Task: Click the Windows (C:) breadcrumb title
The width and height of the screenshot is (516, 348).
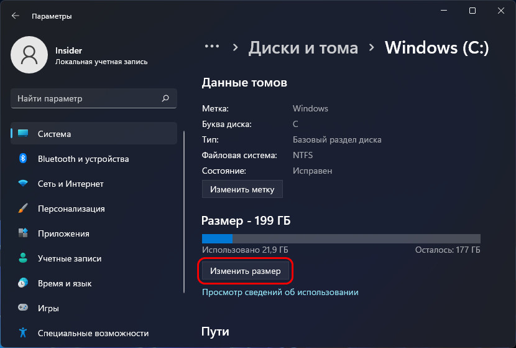Action: pyautogui.click(x=436, y=48)
